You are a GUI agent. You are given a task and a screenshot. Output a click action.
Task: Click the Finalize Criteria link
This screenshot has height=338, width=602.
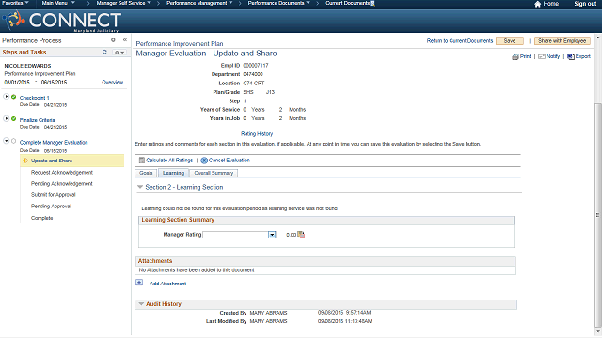[38, 120]
